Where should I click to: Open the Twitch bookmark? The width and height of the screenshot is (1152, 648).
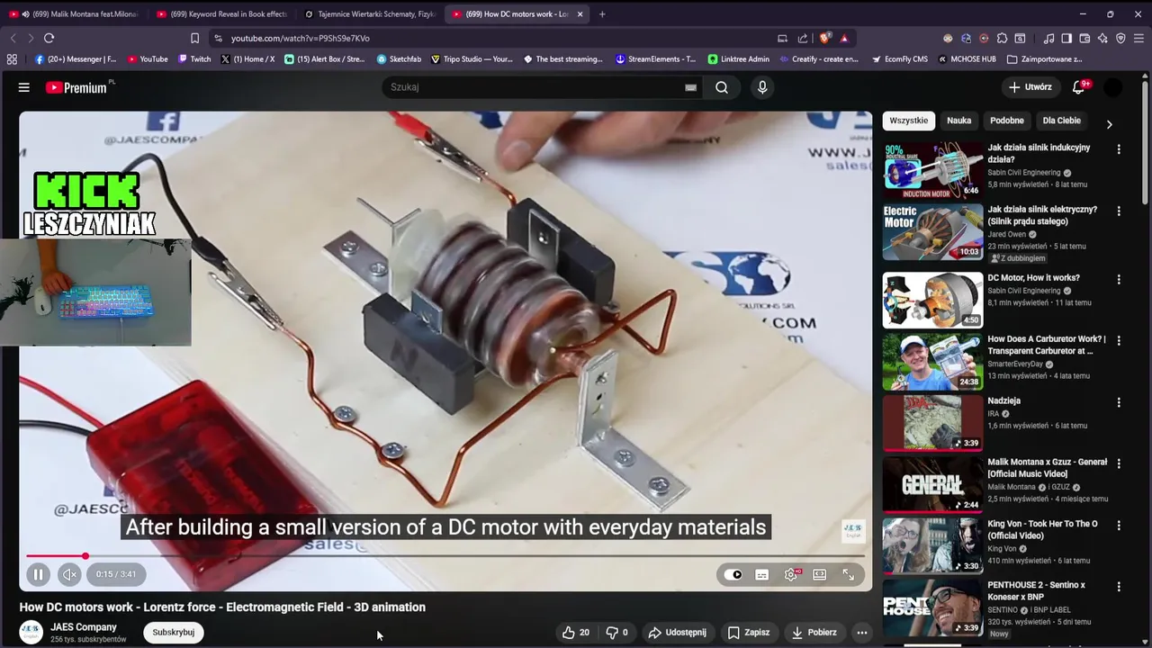pos(194,59)
